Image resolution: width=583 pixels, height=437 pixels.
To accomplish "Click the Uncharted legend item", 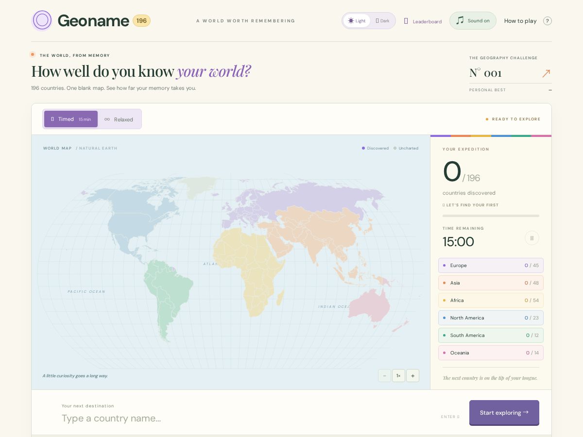I will pos(406,148).
